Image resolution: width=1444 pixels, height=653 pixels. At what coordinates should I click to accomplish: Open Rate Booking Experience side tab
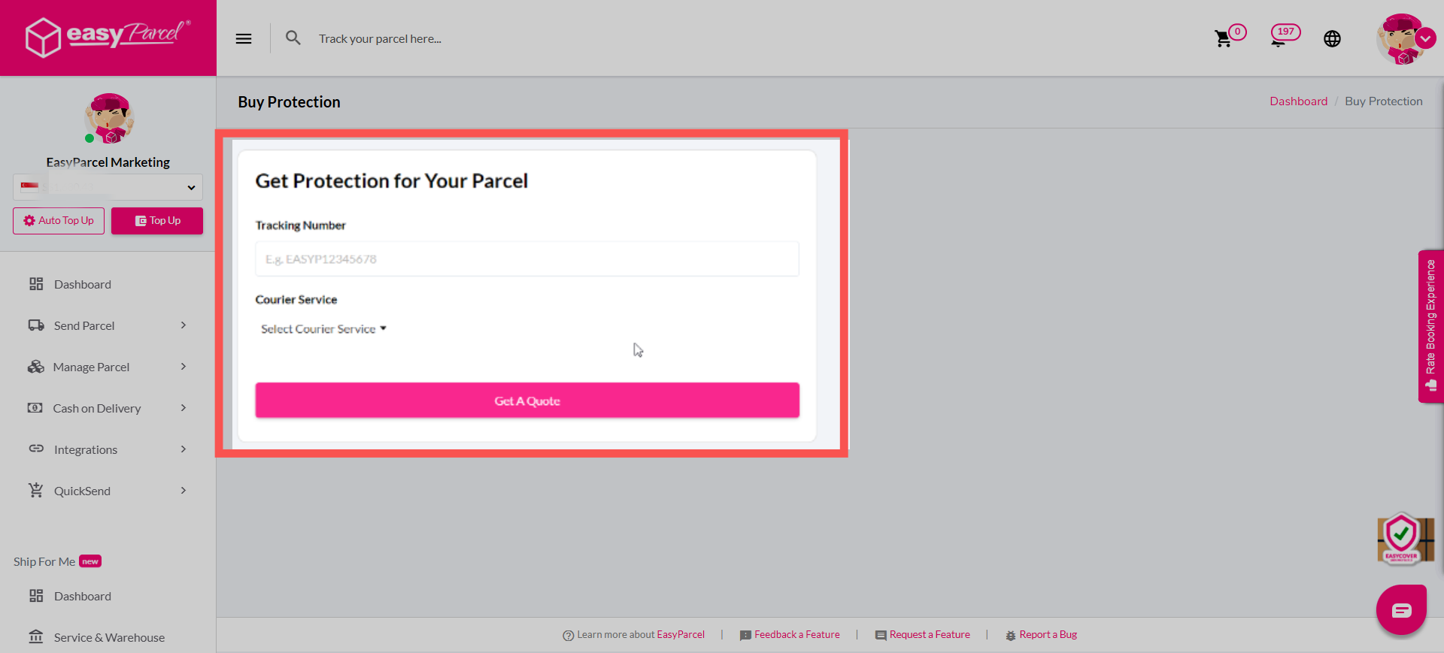point(1430,326)
